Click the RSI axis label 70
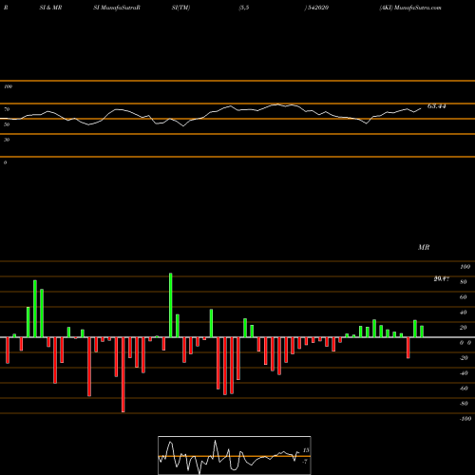 pyautogui.click(x=7, y=109)
